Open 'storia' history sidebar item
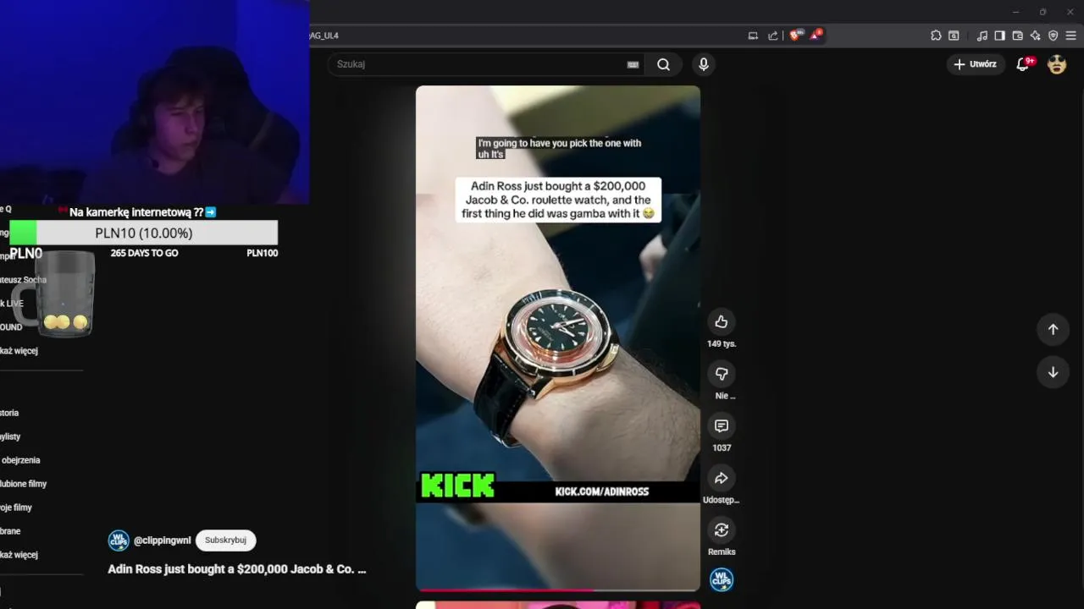 pyautogui.click(x=9, y=413)
